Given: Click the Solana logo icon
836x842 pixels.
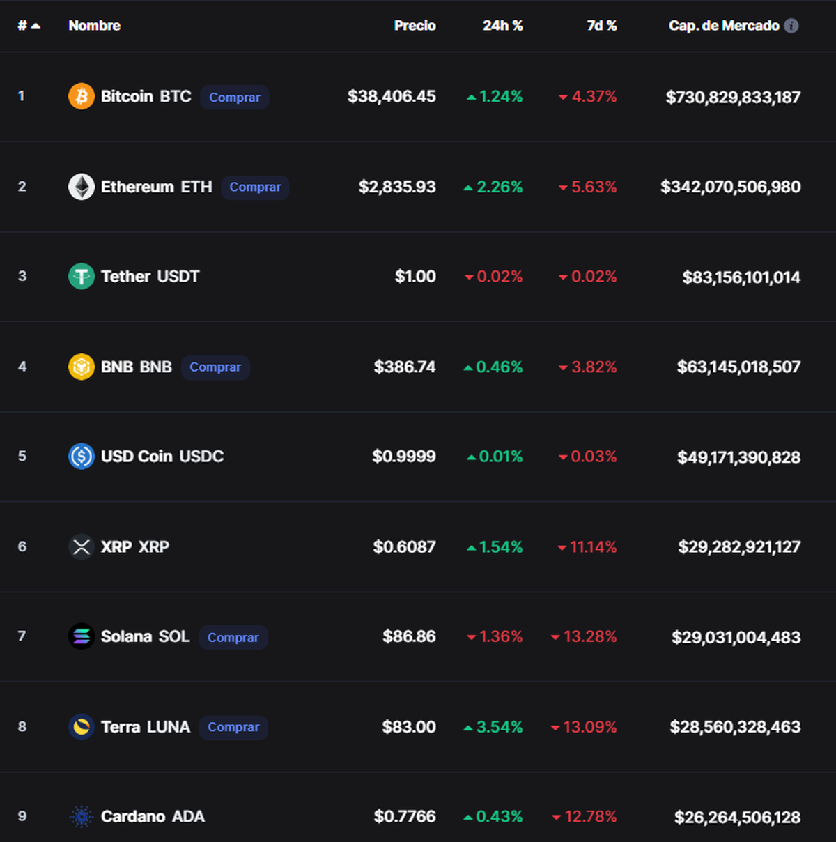Looking at the screenshot, I should pyautogui.click(x=82, y=636).
